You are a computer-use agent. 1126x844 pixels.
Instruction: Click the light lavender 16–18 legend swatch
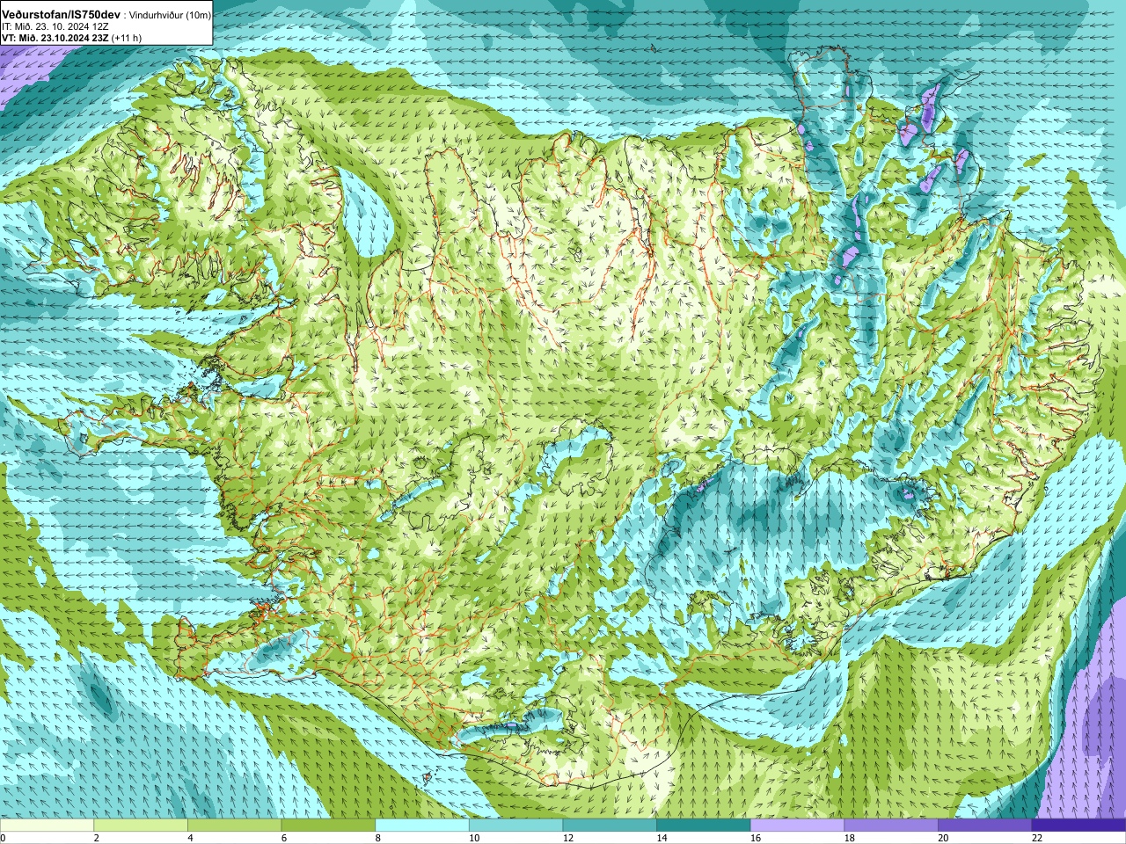coord(797,826)
